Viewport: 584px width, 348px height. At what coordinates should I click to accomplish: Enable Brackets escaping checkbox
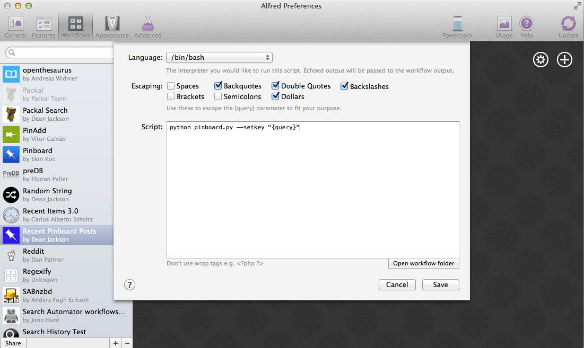click(x=171, y=96)
